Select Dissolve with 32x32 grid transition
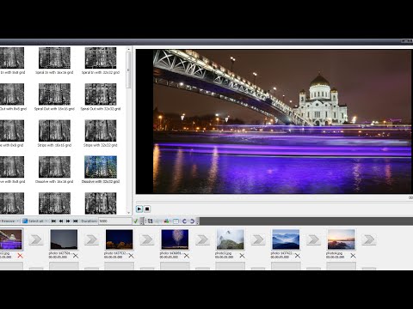The image size is (413, 309). click(101, 170)
